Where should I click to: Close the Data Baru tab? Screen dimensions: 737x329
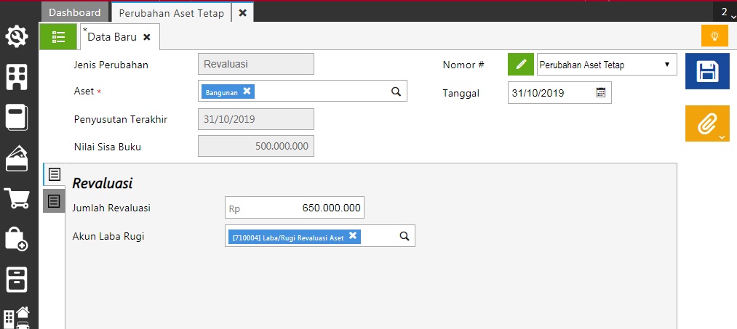click(x=147, y=36)
